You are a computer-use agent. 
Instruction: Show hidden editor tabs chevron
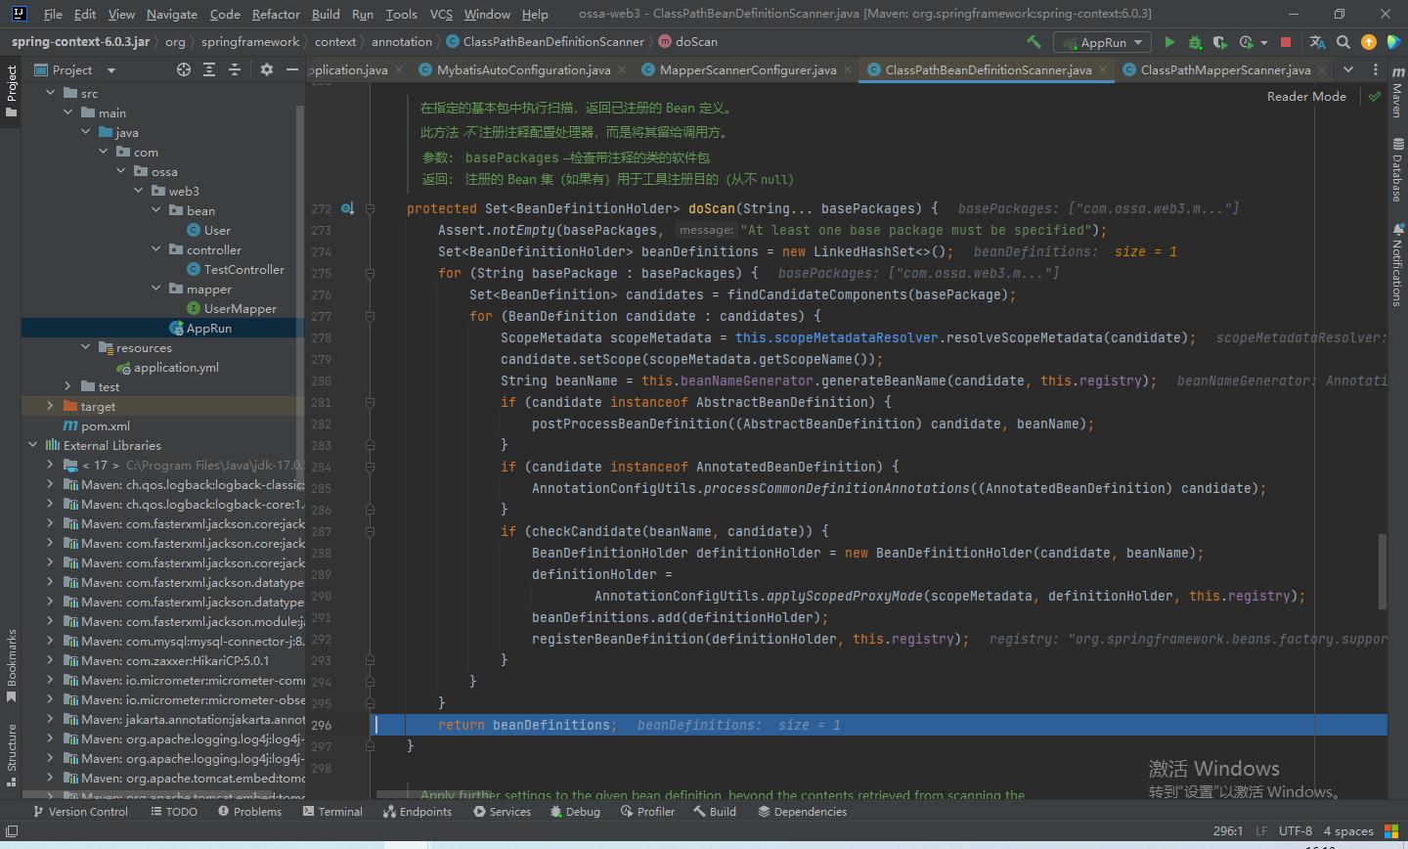click(1348, 69)
